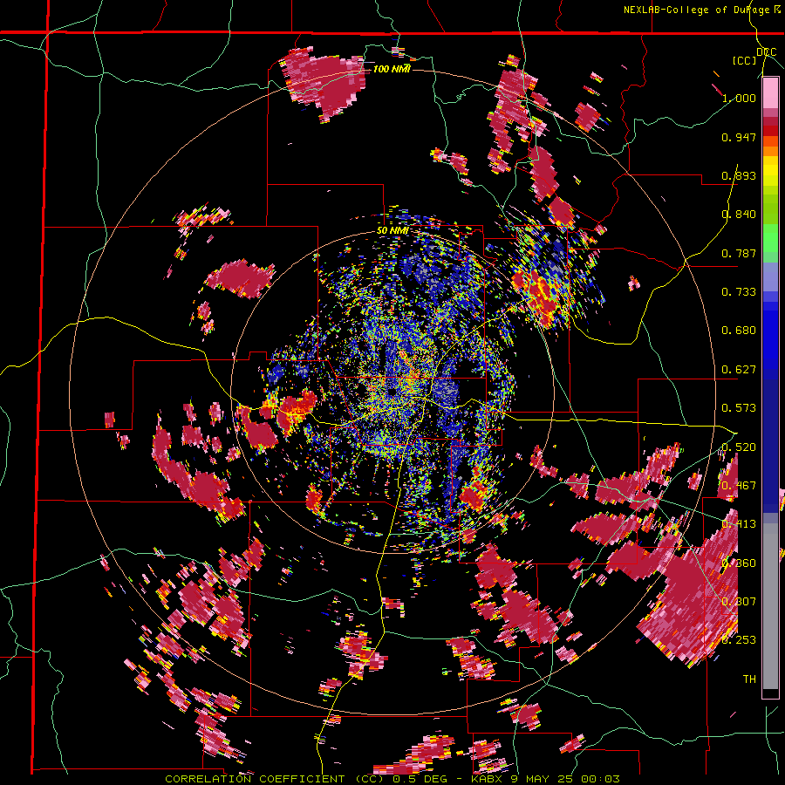The width and height of the screenshot is (785, 785).
Task: Click the [CC] legend unit label
Action: (745, 60)
